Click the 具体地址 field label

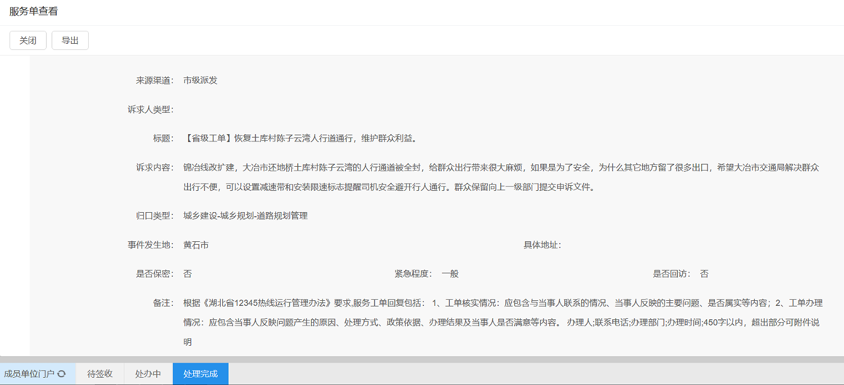(x=542, y=245)
